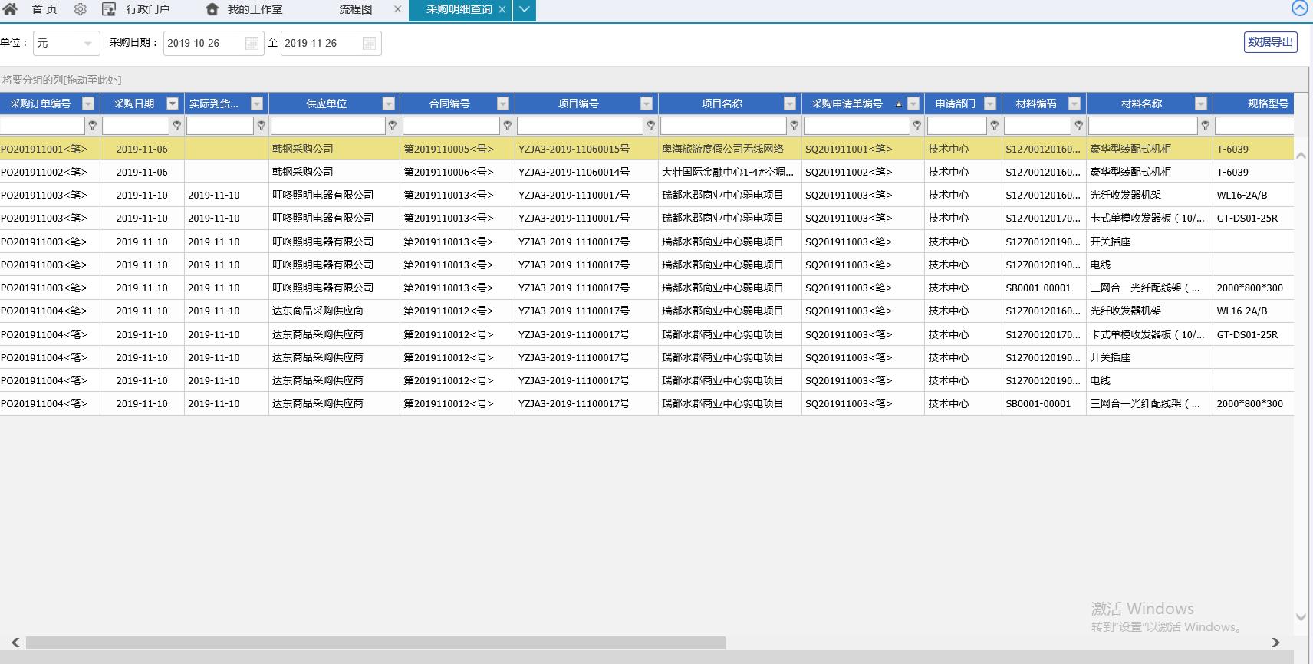Open the end date calendar picker
This screenshot has height=664, width=1313.
369,44
